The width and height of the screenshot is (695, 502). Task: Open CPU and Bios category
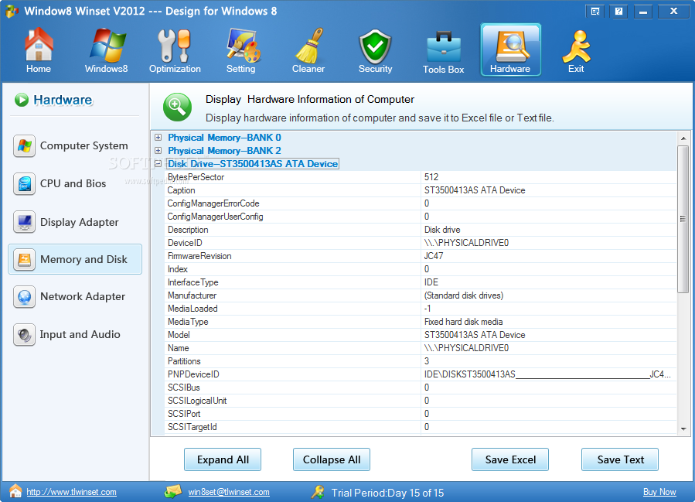(75, 183)
